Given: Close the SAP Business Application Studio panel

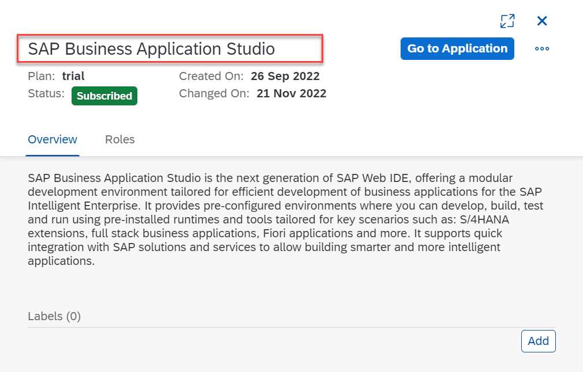Looking at the screenshot, I should click(x=541, y=21).
